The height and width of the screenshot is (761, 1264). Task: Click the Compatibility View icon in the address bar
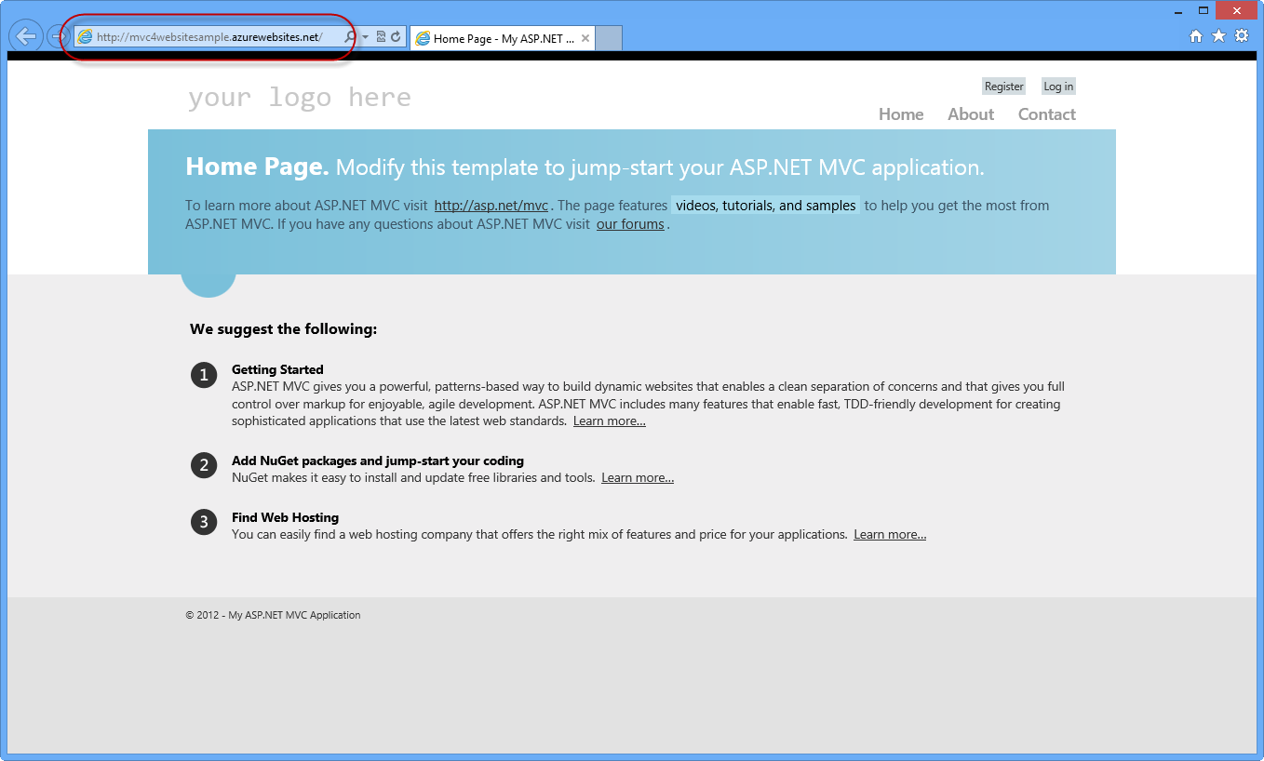click(x=381, y=37)
